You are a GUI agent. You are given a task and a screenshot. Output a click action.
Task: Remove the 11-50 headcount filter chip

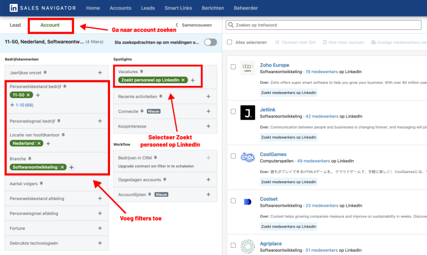(28, 95)
